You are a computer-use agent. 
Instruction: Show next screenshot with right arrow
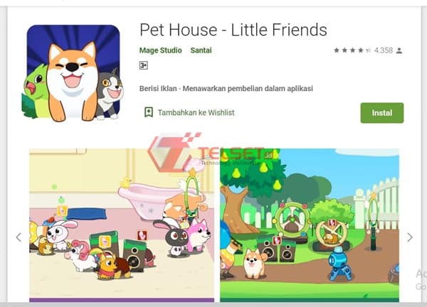coord(410,237)
